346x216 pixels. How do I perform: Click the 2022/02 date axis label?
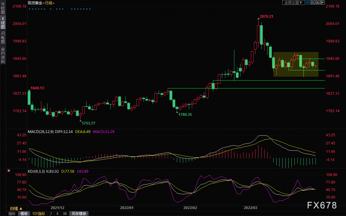click(190, 208)
